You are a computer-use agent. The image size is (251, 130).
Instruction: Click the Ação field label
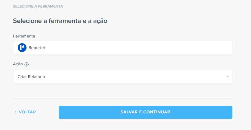click(x=18, y=64)
